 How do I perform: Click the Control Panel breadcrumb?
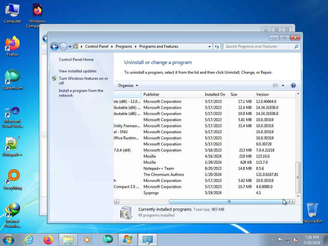click(97, 46)
